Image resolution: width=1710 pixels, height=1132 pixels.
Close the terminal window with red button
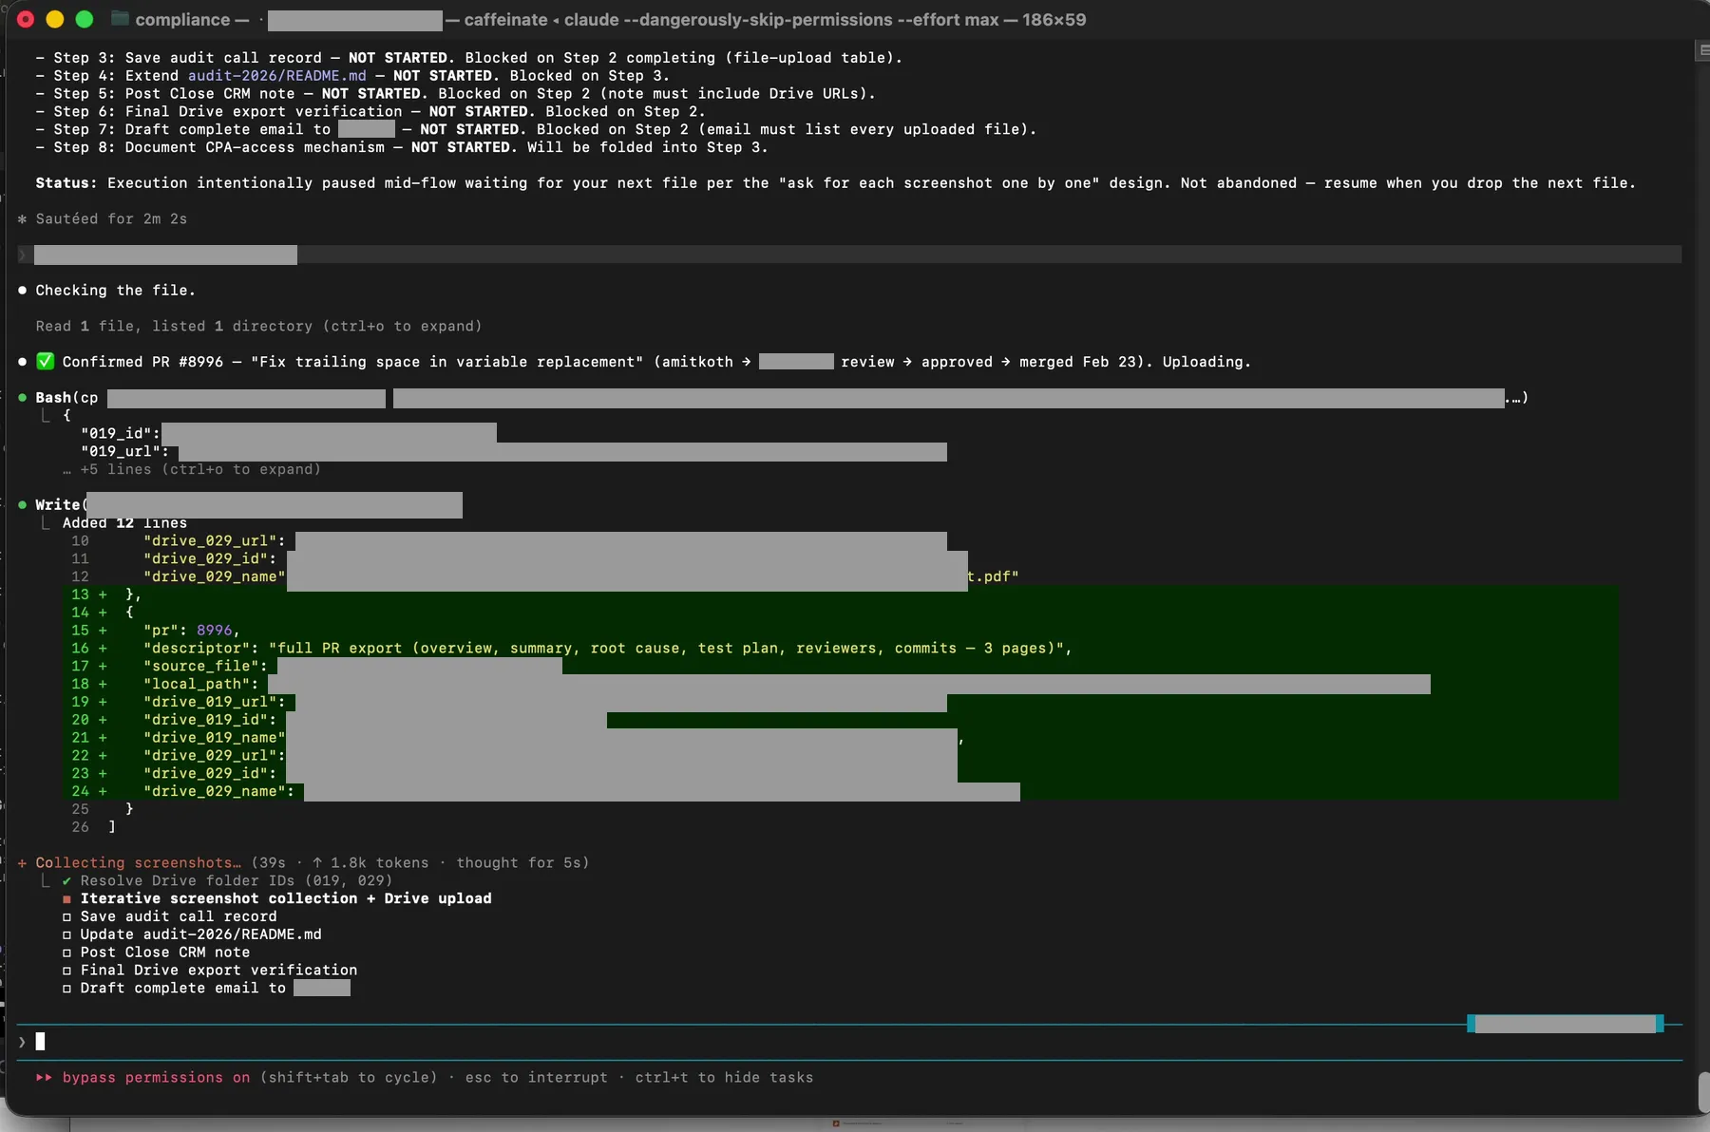26,19
